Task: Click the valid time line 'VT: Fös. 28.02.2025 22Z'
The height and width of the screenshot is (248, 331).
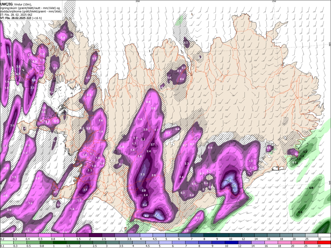Action: (x=21, y=18)
